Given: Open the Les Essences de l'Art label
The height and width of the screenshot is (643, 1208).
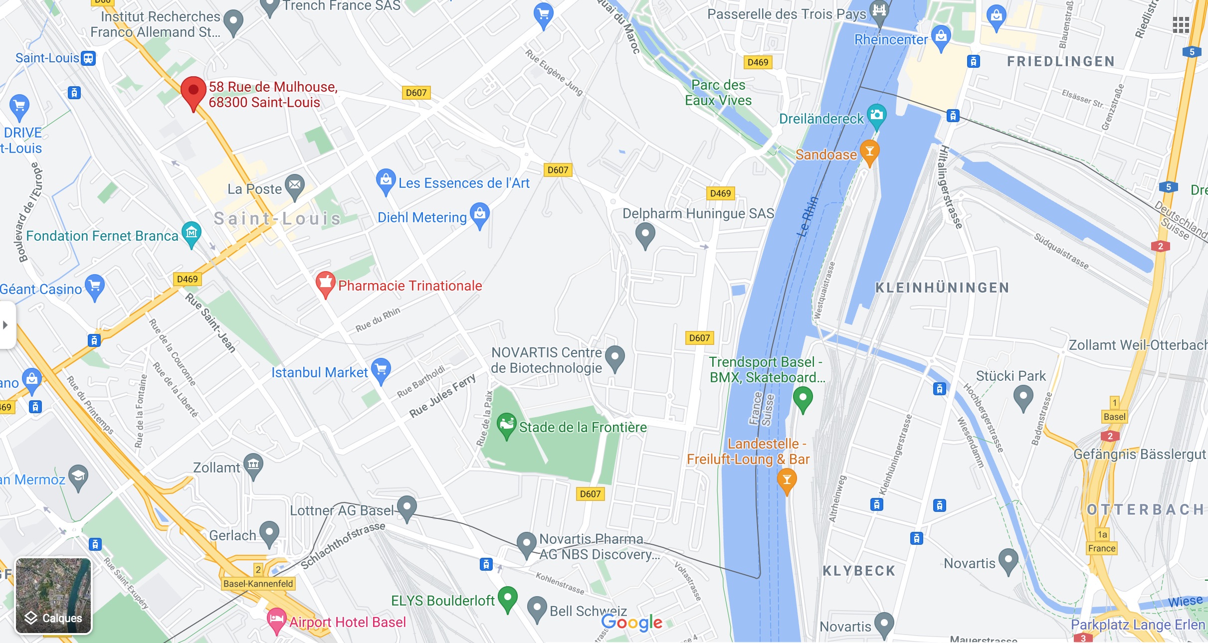Looking at the screenshot, I should point(464,183).
